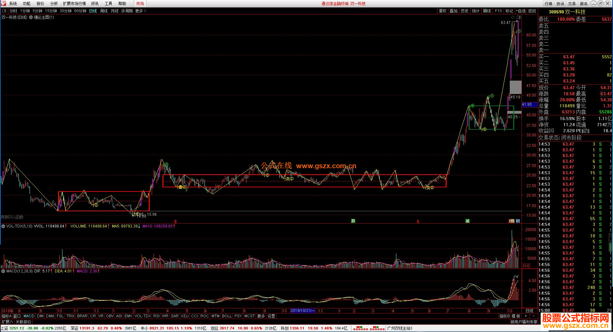The height and width of the screenshot is (332, 613).
Task: Click the 跌 event marker on the chart
Action: (353, 221)
